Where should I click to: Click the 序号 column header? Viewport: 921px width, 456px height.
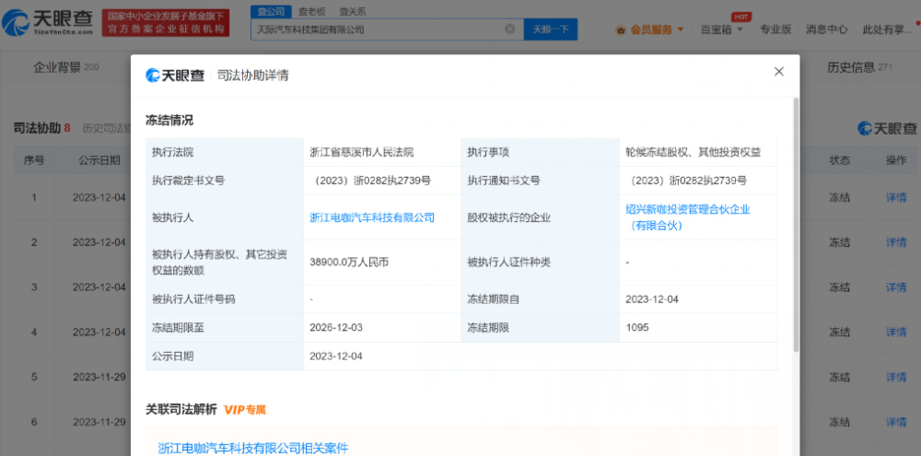pyautogui.click(x=33, y=160)
